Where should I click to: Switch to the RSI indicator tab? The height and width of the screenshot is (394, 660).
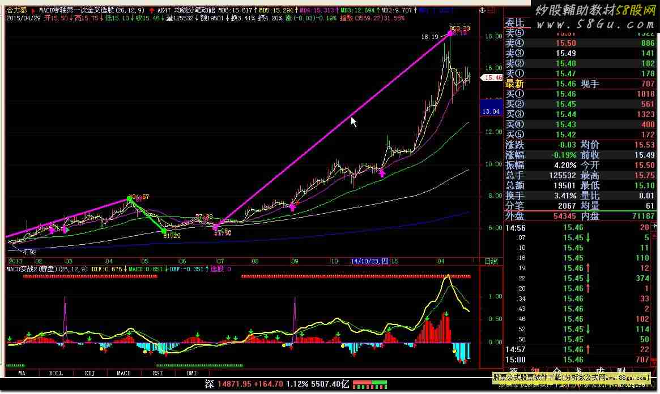tap(158, 373)
